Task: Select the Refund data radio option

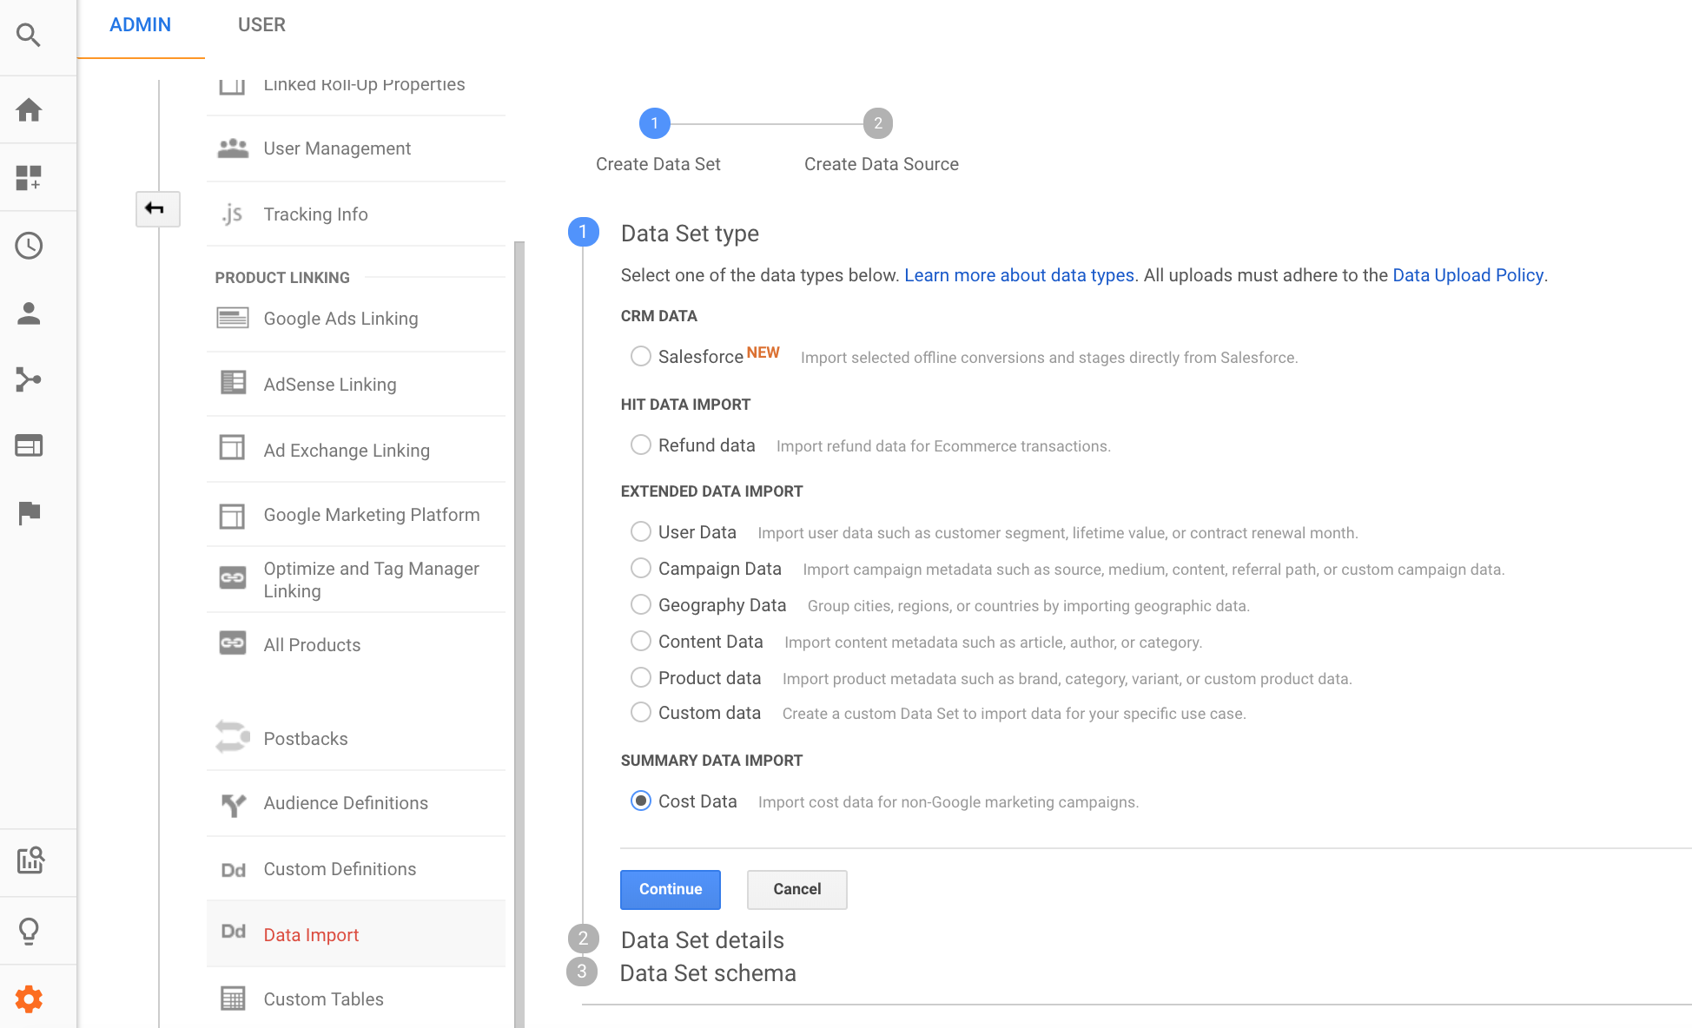Action: pyautogui.click(x=641, y=445)
